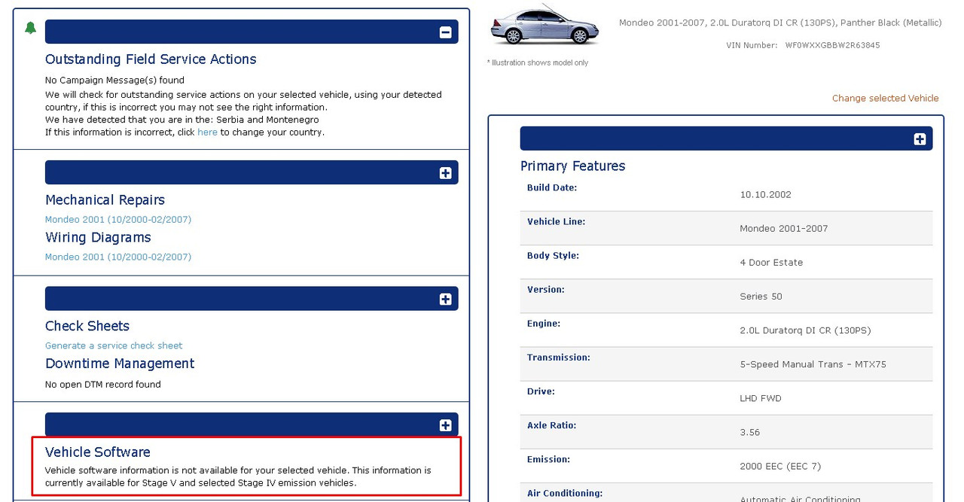Click the Build Date label

552,188
